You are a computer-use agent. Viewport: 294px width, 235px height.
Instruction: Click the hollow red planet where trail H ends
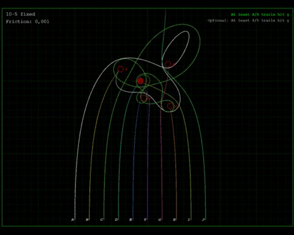tap(170, 106)
